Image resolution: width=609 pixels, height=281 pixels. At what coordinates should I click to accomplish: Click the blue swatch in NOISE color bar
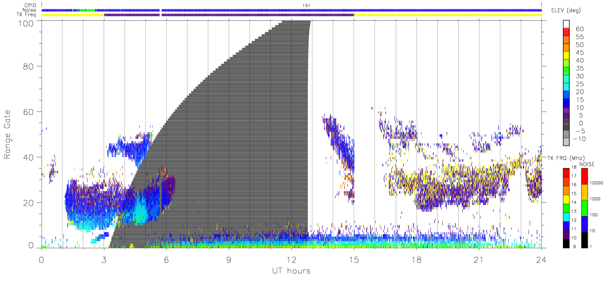584,224
